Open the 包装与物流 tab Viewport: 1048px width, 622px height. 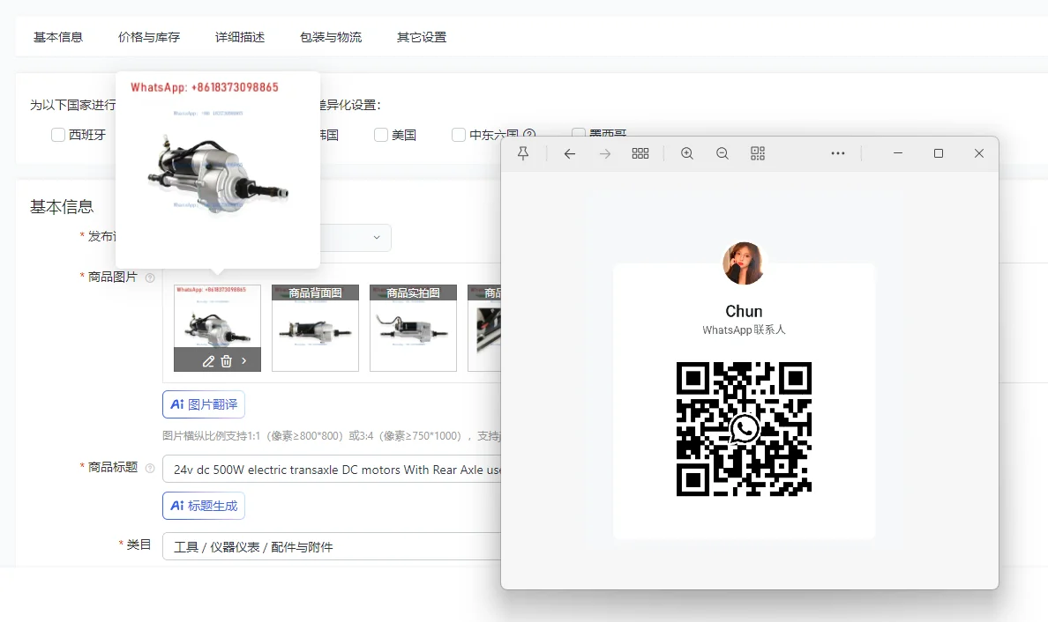(x=331, y=37)
